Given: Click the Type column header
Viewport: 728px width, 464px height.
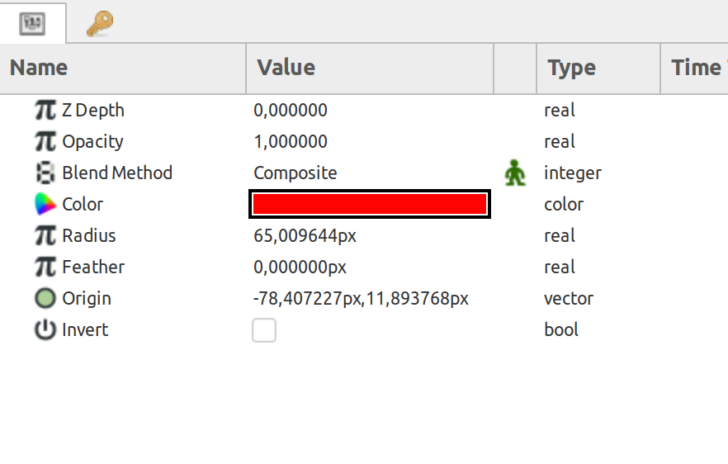Looking at the screenshot, I should click(598, 69).
